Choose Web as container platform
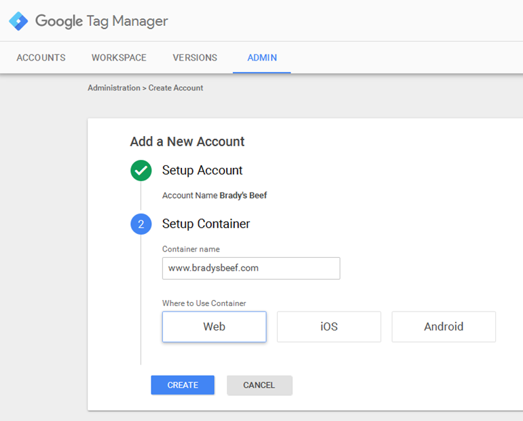Image resolution: width=523 pixels, height=421 pixels. coord(214,326)
